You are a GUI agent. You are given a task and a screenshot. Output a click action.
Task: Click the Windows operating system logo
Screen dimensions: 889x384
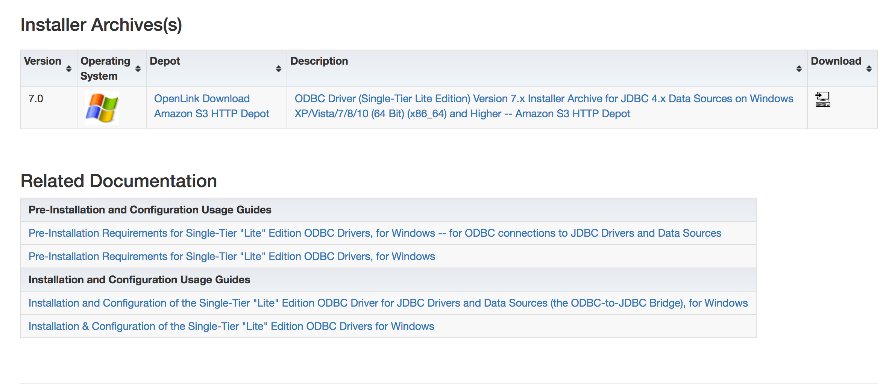(x=102, y=108)
